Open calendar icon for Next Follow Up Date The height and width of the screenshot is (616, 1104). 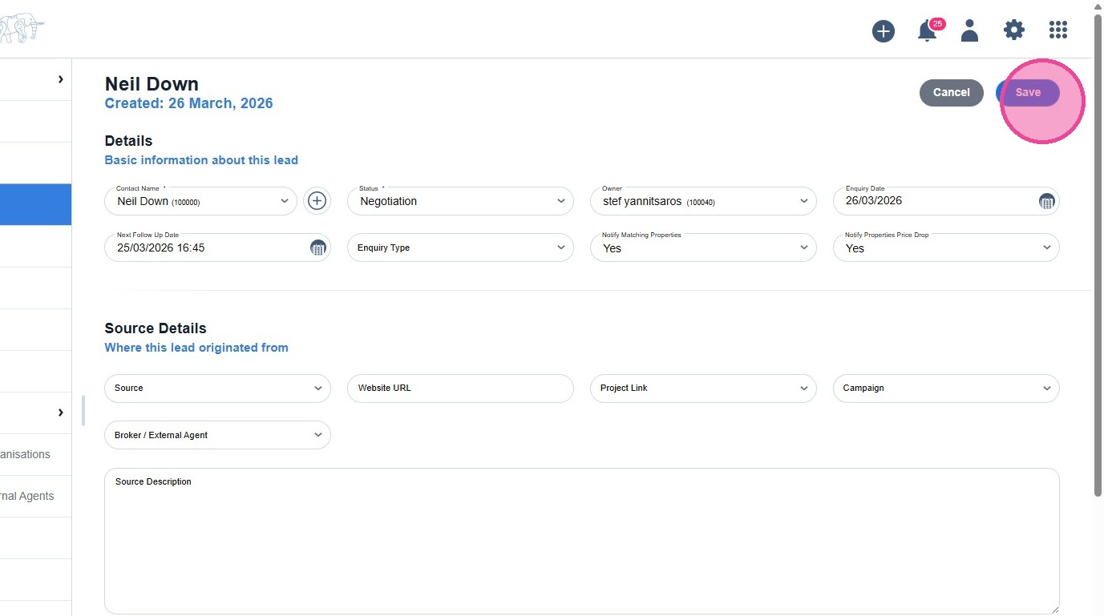point(318,248)
